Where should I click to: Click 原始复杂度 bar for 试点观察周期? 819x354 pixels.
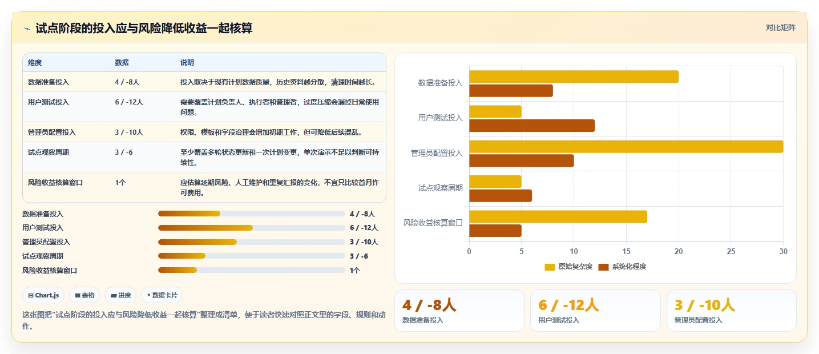click(x=495, y=182)
